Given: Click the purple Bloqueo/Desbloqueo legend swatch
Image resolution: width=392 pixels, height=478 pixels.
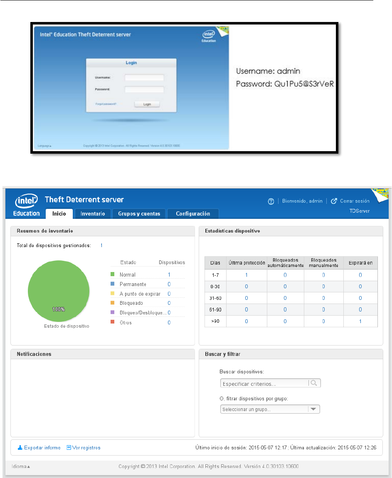Looking at the screenshot, I should (112, 312).
